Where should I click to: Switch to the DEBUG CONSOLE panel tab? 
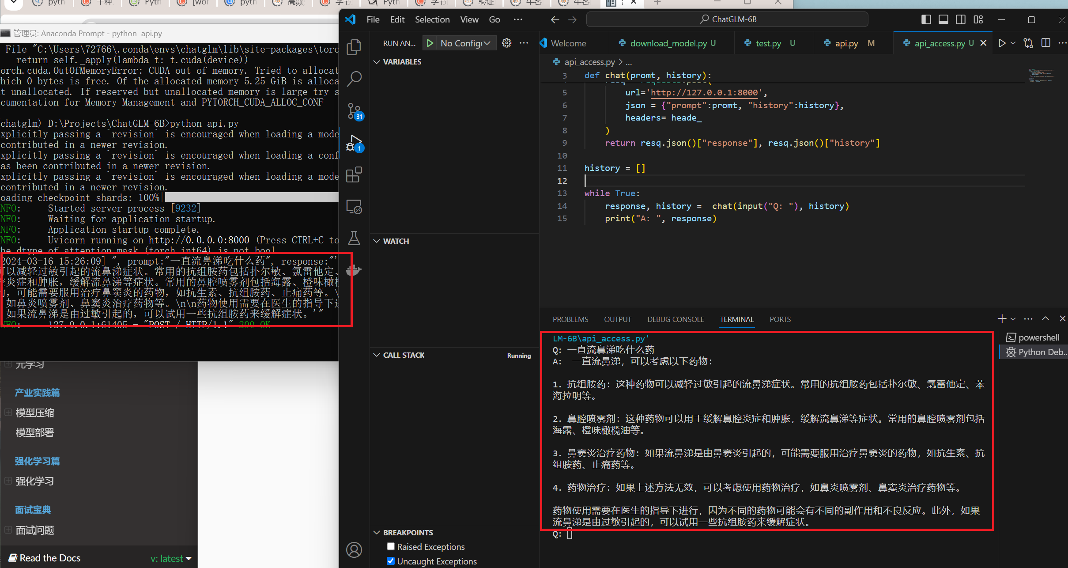point(676,319)
